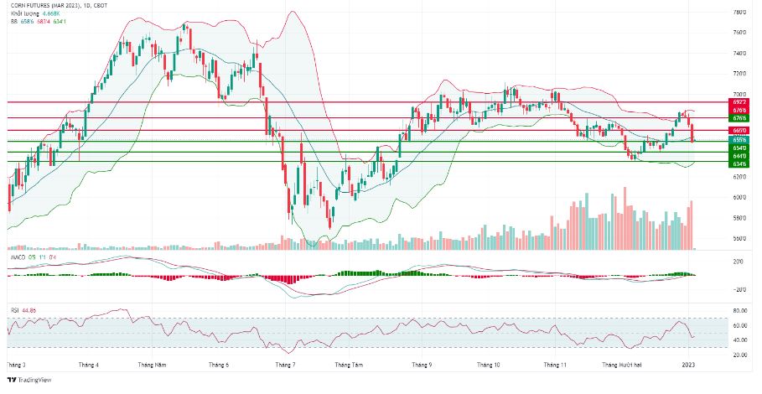Click the red 665'0 price level tag
The image size is (762, 394).
tap(739, 131)
